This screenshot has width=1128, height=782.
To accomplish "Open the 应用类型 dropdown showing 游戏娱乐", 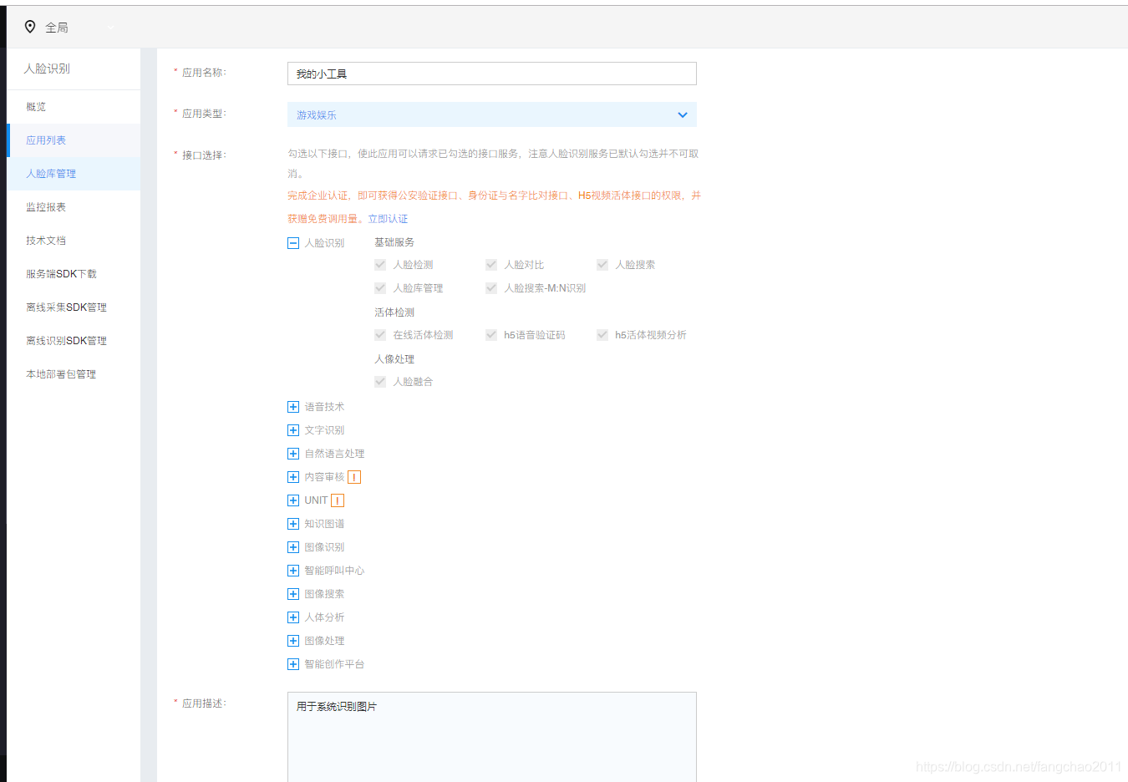I will point(491,114).
